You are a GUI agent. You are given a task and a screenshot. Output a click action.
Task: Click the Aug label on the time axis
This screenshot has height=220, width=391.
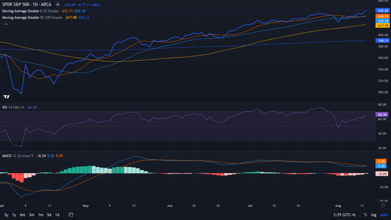(x=338, y=206)
